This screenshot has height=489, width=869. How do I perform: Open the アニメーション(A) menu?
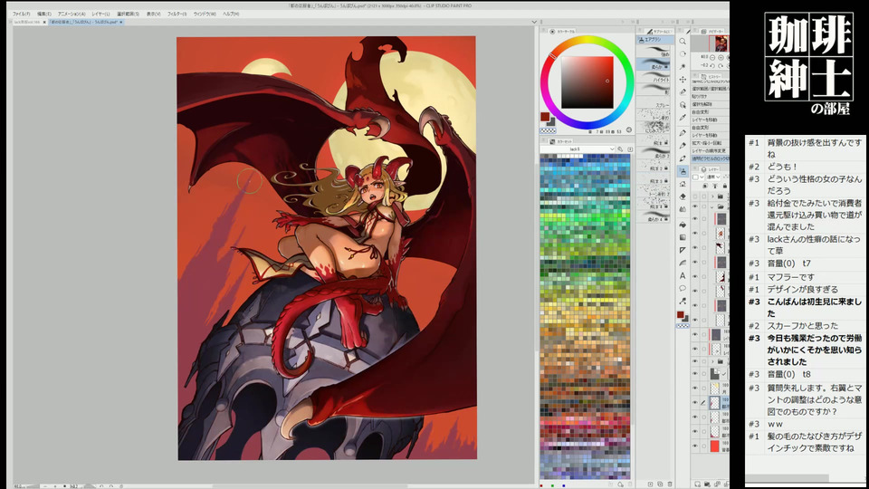72,14
